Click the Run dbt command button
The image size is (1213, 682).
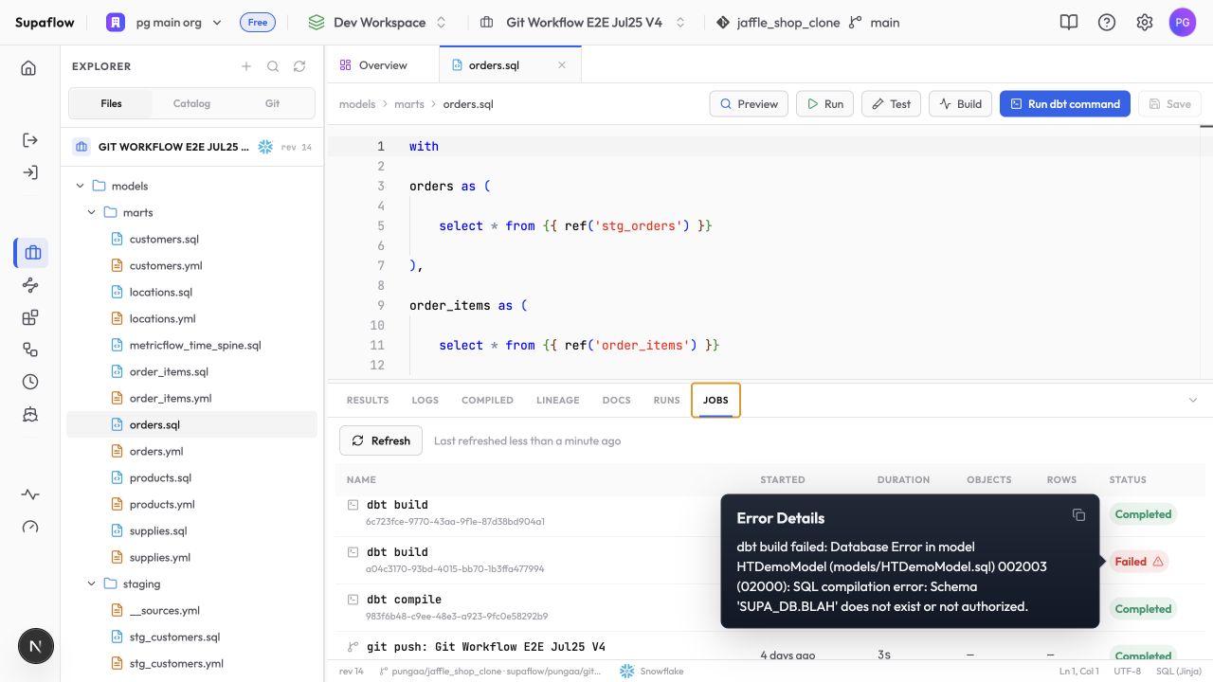[x=1065, y=104]
